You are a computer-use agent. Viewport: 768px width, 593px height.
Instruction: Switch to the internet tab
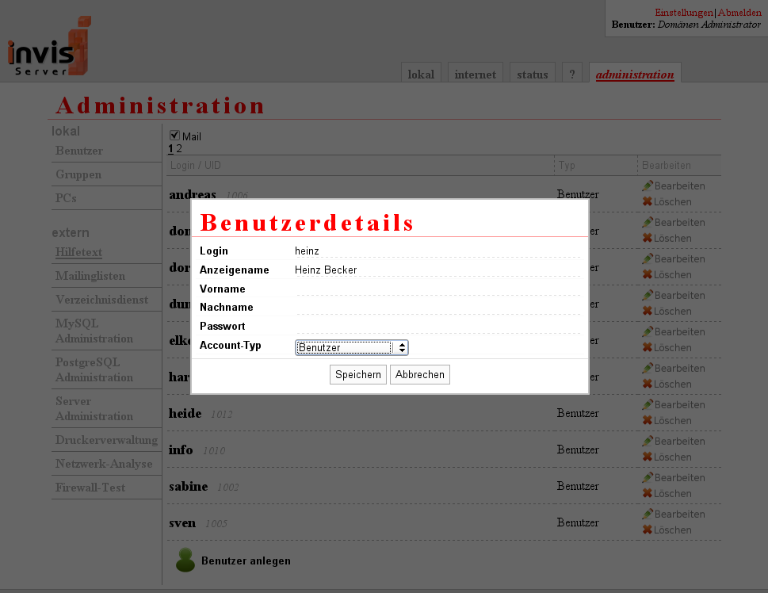coord(475,74)
